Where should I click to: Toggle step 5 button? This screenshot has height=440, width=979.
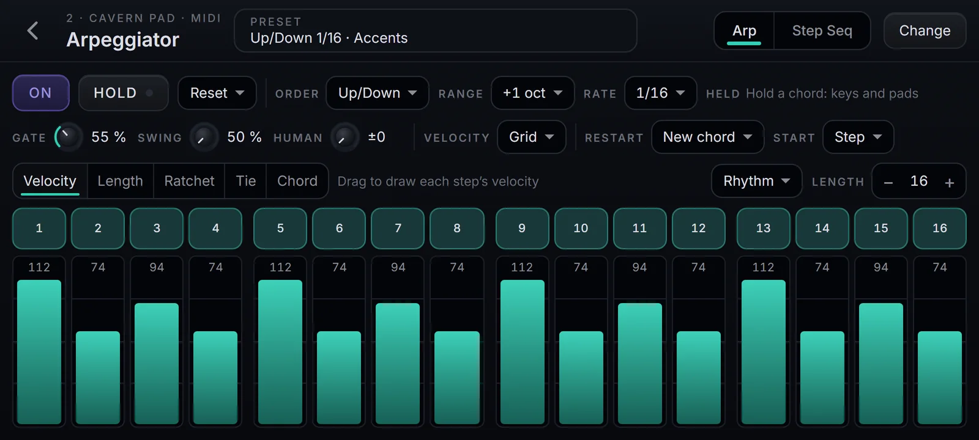[x=280, y=229]
